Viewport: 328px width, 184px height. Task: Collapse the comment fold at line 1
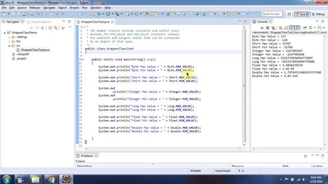coord(83,27)
